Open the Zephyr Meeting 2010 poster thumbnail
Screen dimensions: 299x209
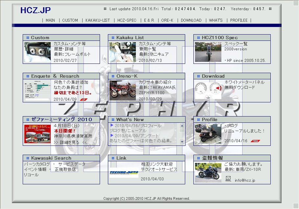(37, 134)
